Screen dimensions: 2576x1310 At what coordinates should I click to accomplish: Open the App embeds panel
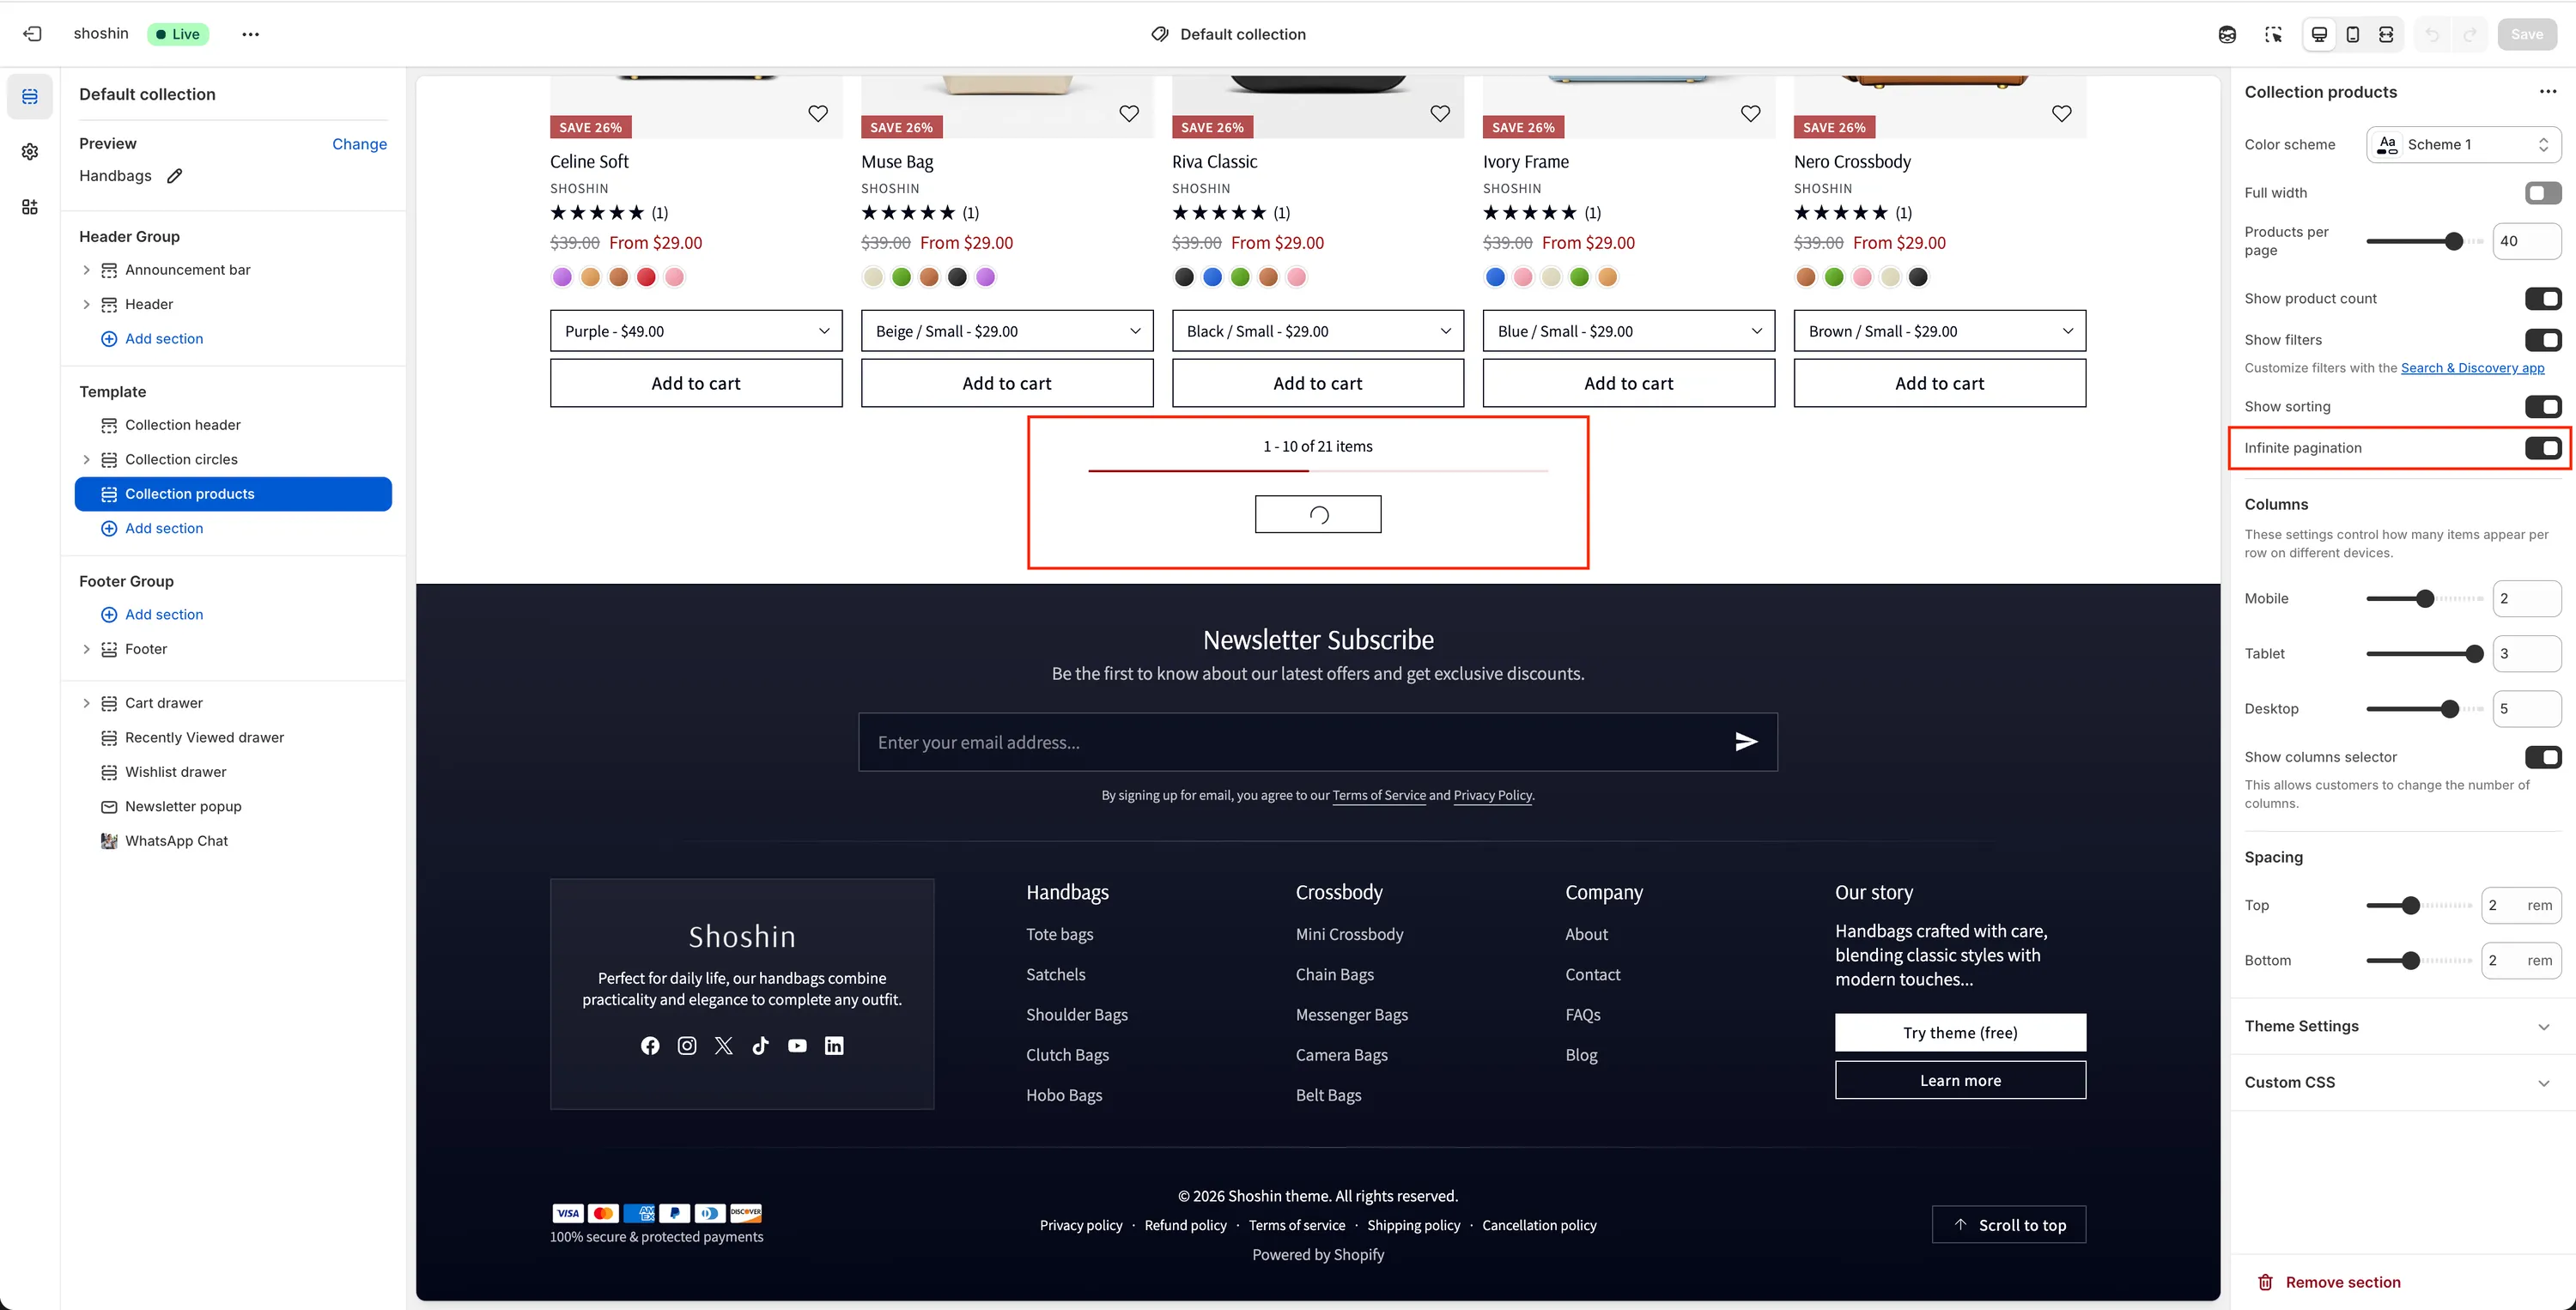pyautogui.click(x=30, y=207)
